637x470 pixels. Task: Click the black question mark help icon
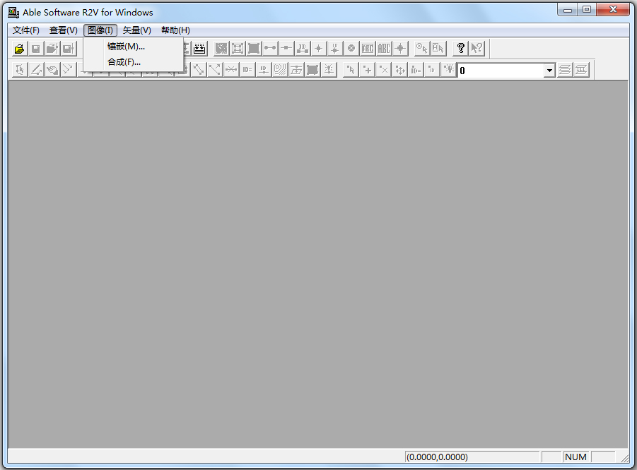point(460,48)
